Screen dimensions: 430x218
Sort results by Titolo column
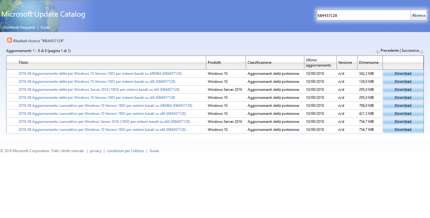(23, 63)
